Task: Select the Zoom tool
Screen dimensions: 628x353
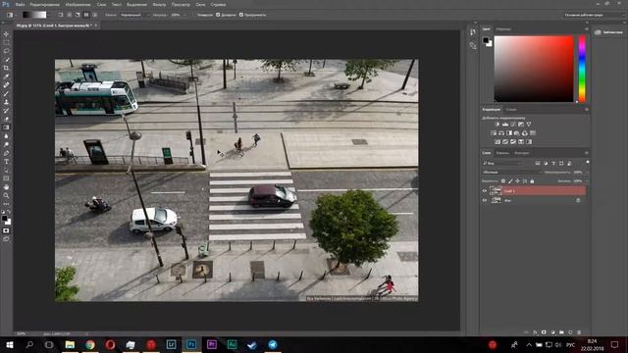Action: click(x=6, y=195)
